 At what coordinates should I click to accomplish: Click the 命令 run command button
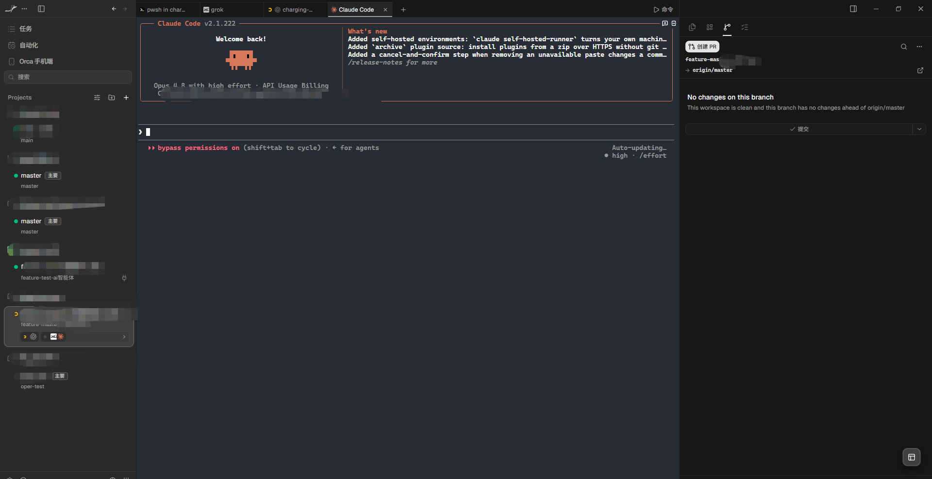[x=663, y=10]
